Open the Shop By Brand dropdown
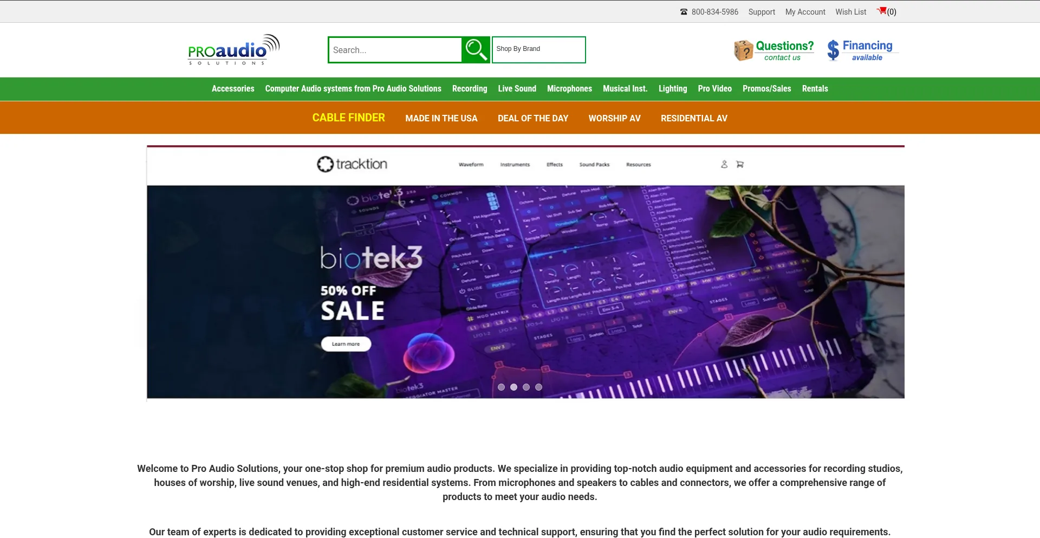 click(538, 50)
